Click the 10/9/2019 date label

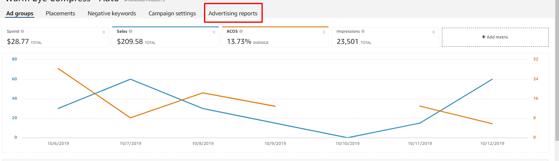pyautogui.click(x=275, y=144)
